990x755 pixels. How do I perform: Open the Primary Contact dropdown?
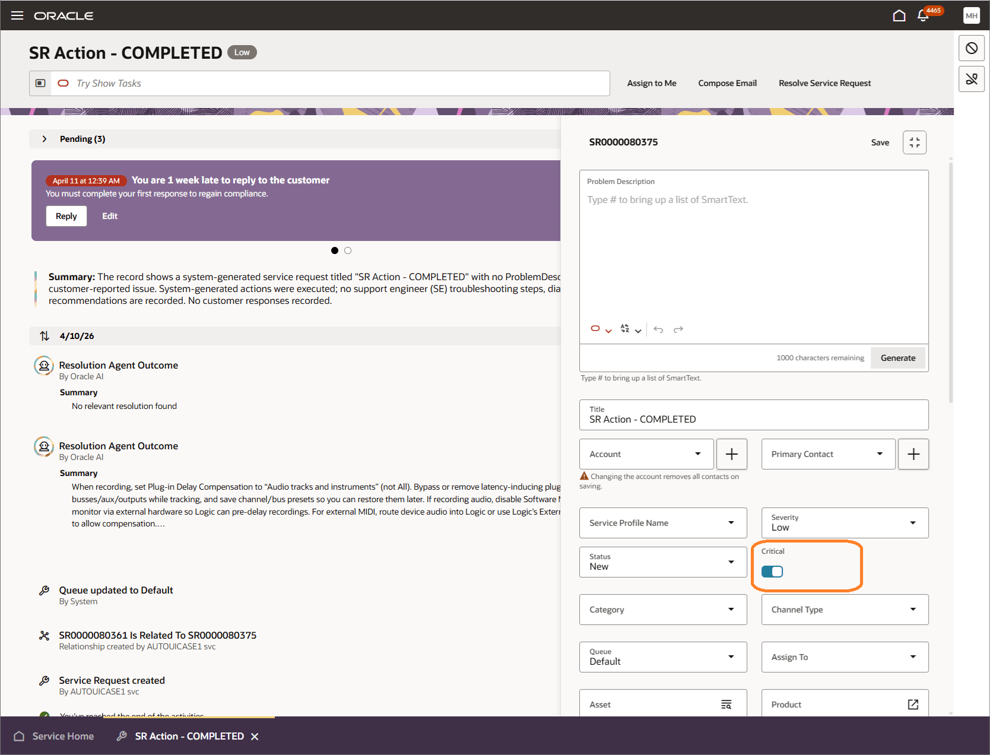click(828, 454)
